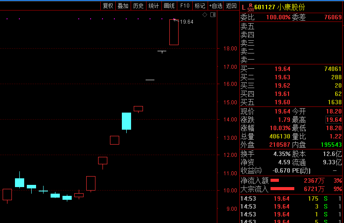Viewport: 344px width, 223px height.
Task: Click the 标记 mark button
Action: (x=200, y=6)
